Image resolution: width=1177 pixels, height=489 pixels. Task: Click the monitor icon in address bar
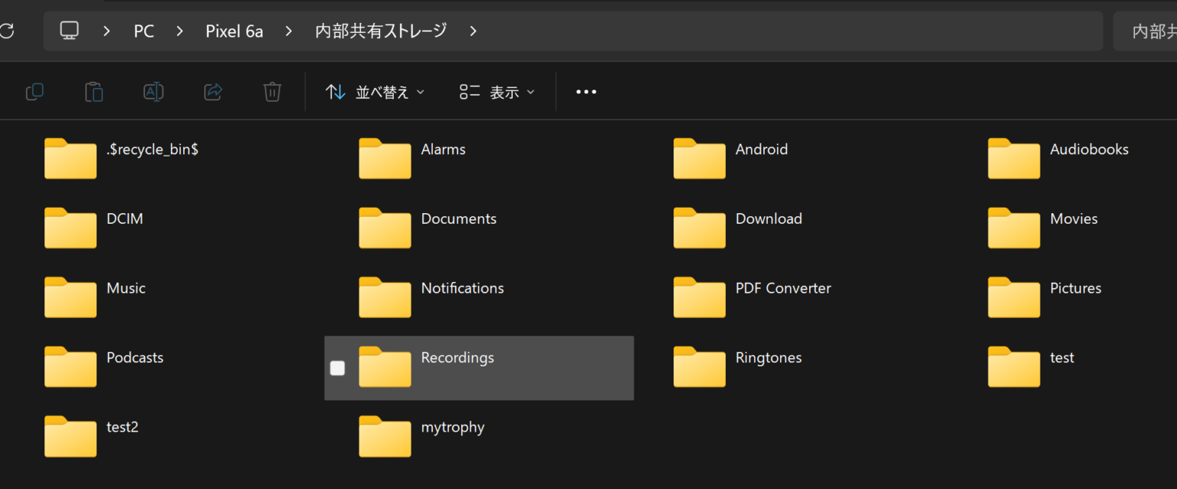click(x=70, y=31)
